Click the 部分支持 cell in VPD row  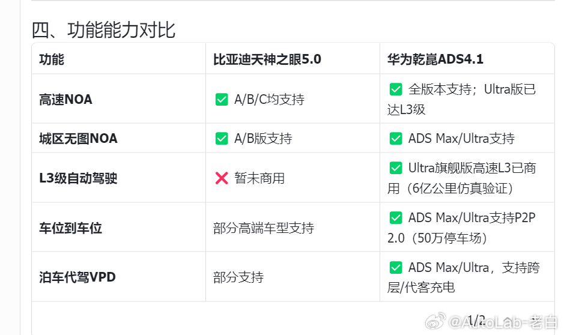(x=238, y=277)
